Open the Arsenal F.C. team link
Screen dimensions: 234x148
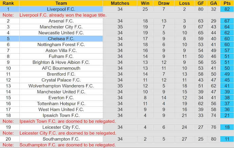pyautogui.click(x=61, y=21)
